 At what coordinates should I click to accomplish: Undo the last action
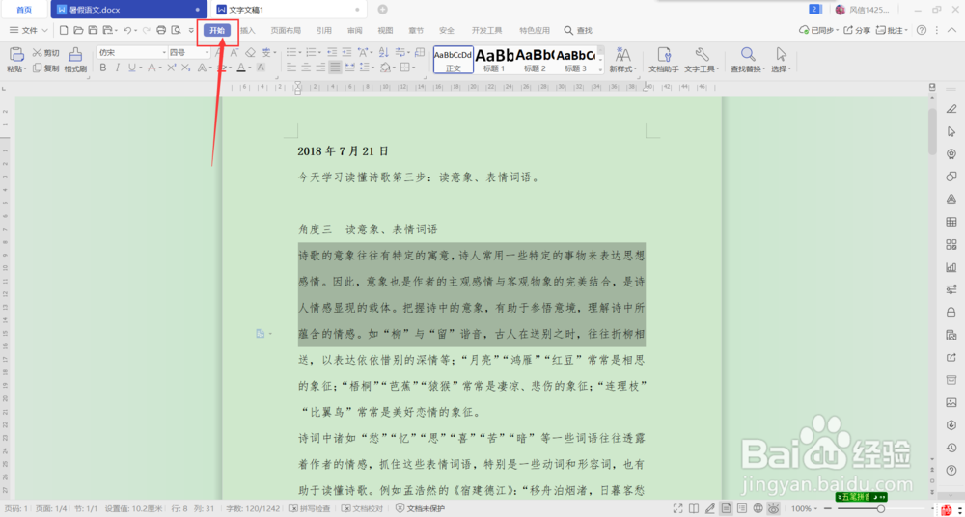tap(126, 30)
